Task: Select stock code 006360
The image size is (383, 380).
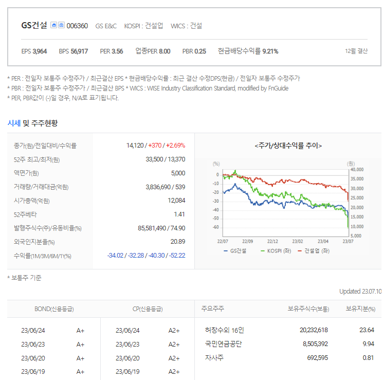Action: point(77,26)
